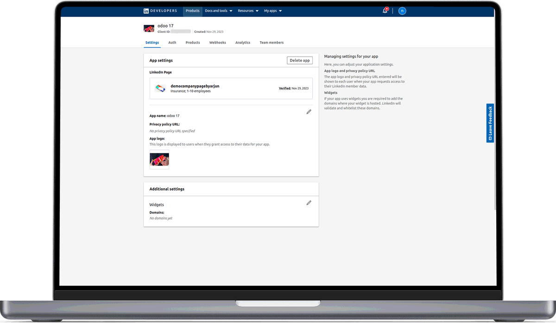
Task: Expand the Resources dropdown menu
Action: pos(248,11)
